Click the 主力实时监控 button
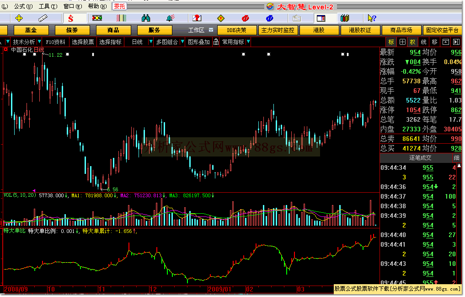Screen dimensions: 465x297 click(x=278, y=30)
